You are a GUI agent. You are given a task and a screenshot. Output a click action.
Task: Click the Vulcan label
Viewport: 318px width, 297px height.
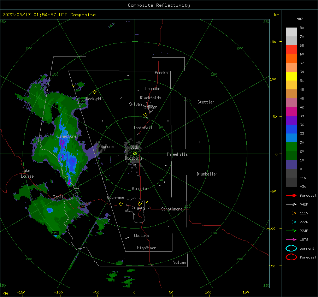click(179, 262)
